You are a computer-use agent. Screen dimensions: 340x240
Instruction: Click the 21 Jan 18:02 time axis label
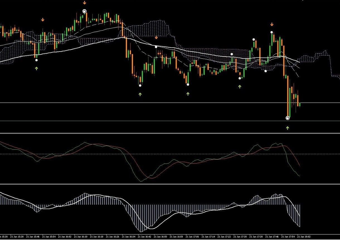pos(305,237)
